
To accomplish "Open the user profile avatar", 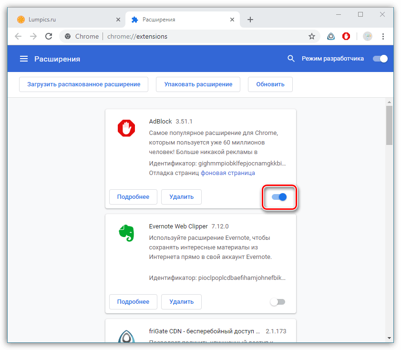I will [x=368, y=36].
